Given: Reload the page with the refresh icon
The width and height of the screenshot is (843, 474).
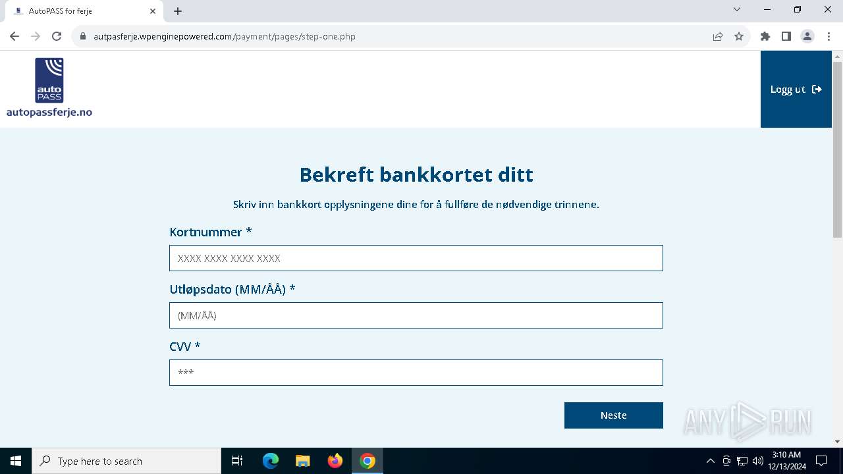Looking at the screenshot, I should tap(57, 36).
